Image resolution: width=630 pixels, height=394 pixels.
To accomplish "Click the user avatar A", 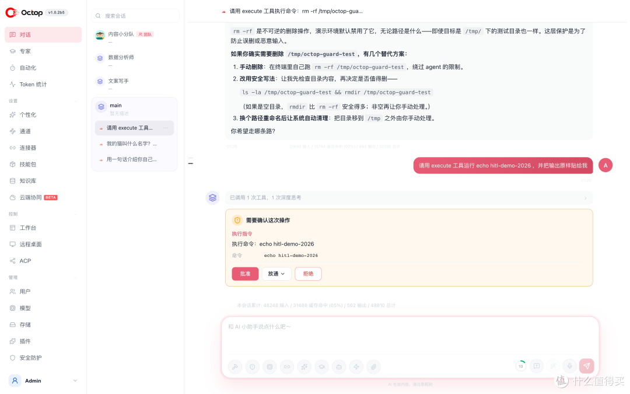I will 605,165.
